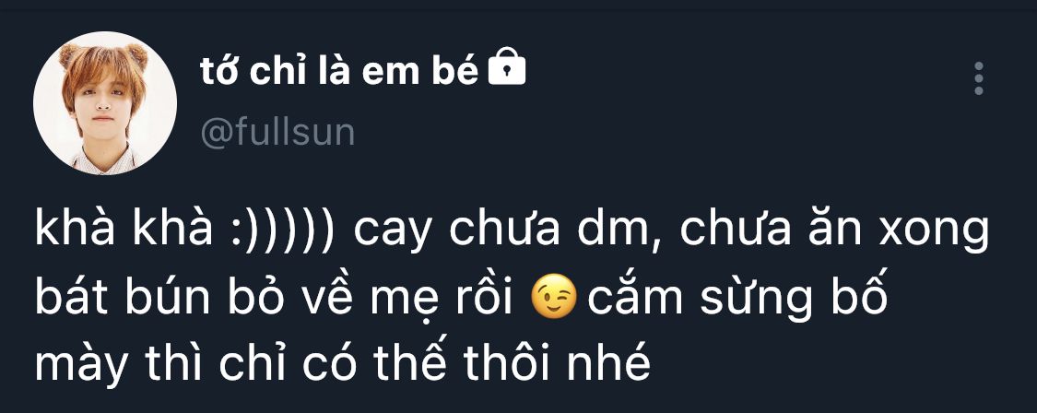
Task: Open the three-dot more options menu
Action: [979, 78]
